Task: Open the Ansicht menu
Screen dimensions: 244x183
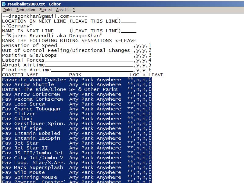Action: (x=62, y=10)
